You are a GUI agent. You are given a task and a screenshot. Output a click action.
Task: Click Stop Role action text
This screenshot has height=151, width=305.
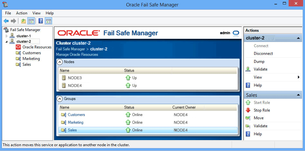click(x=262, y=110)
